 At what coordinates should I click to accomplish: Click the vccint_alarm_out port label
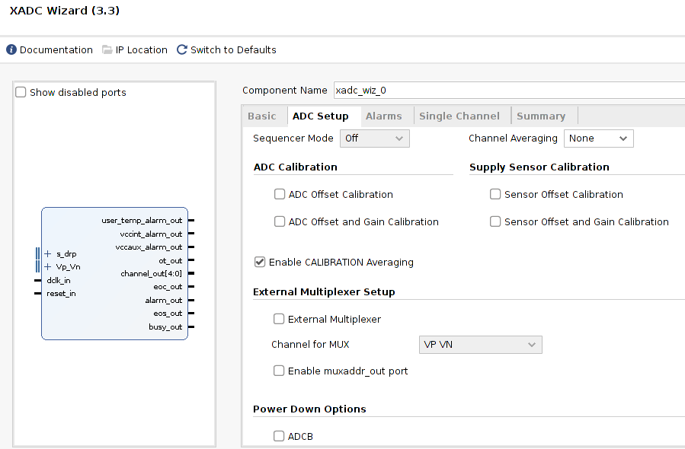(151, 234)
